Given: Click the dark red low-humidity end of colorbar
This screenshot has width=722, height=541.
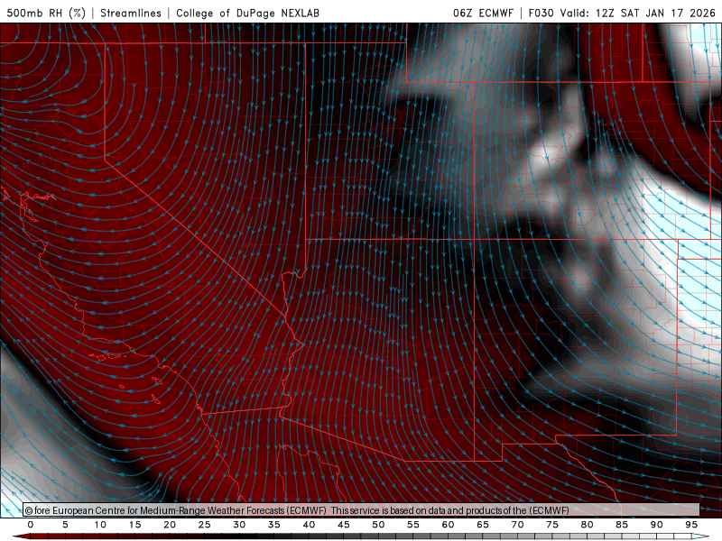Looking at the screenshot, I should tap(22, 536).
